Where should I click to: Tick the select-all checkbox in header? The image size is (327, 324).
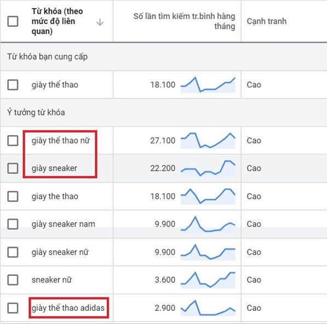13,21
